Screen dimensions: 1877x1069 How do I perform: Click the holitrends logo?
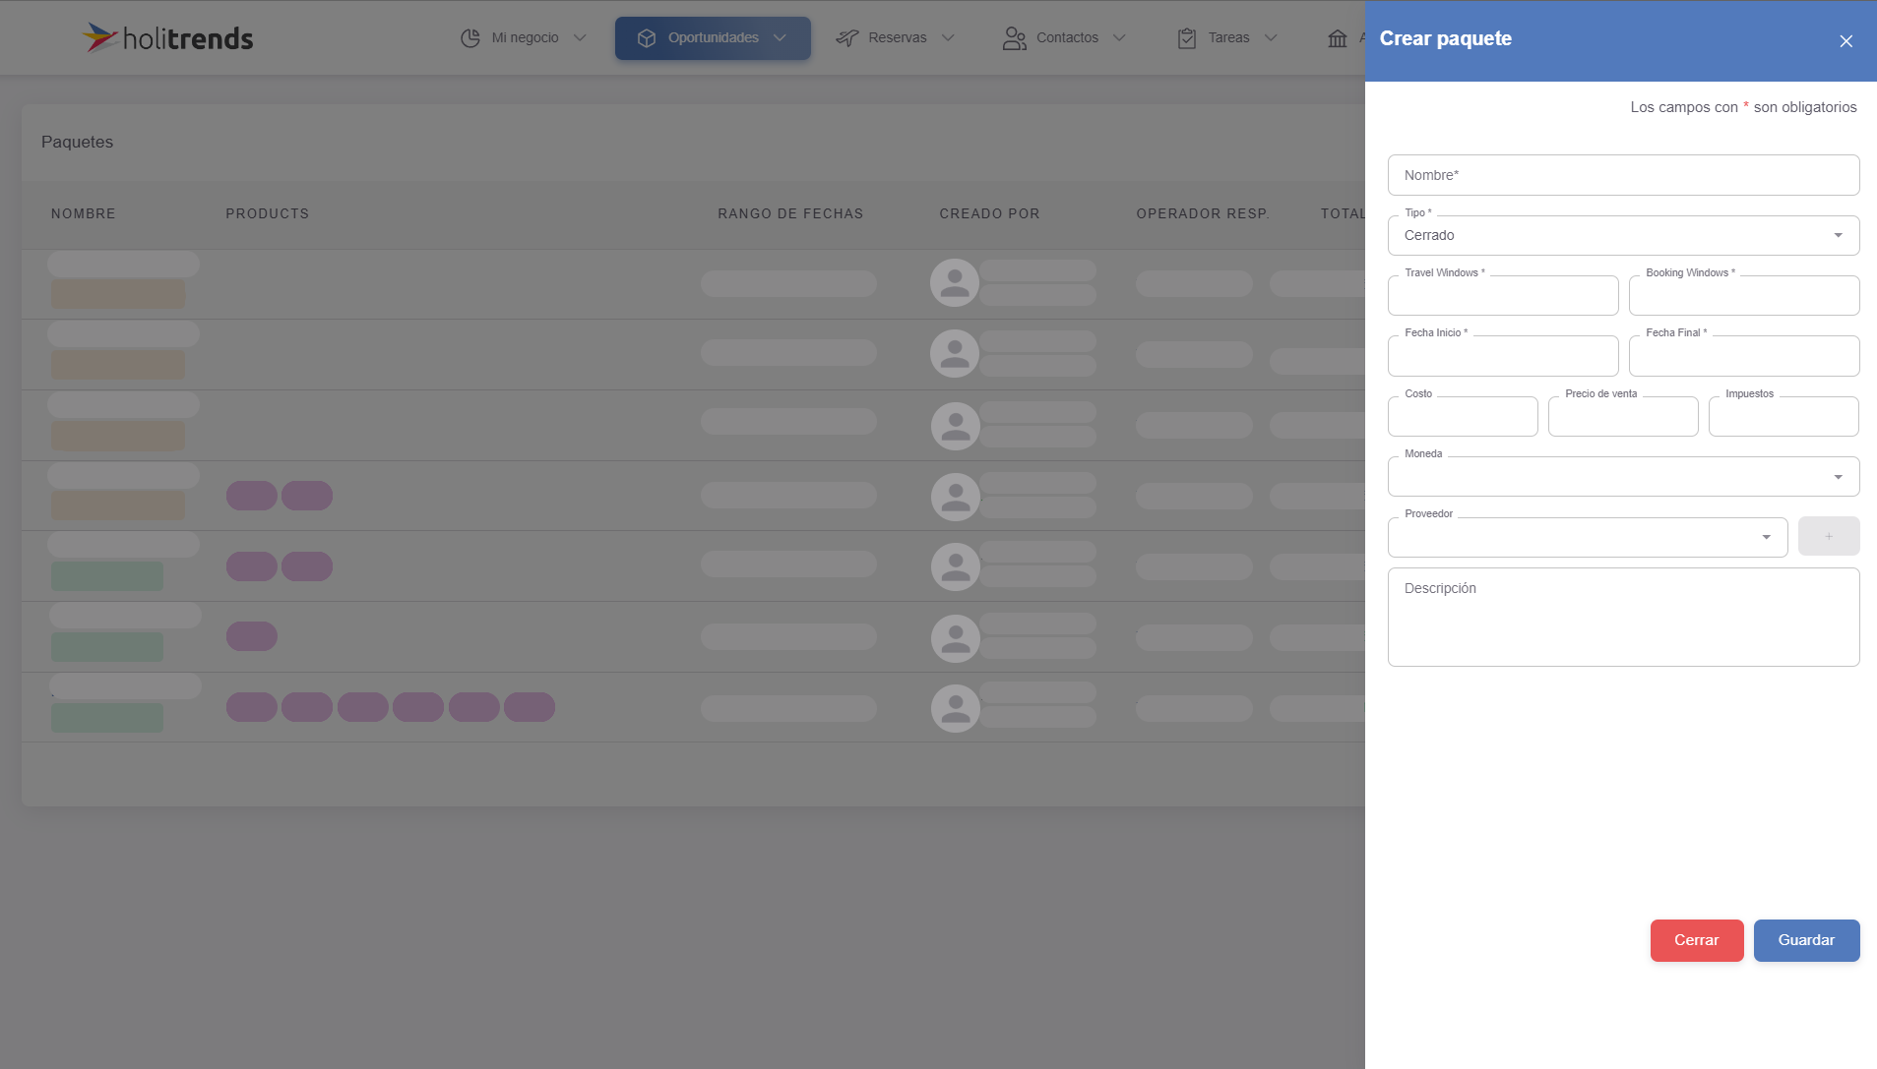167,38
